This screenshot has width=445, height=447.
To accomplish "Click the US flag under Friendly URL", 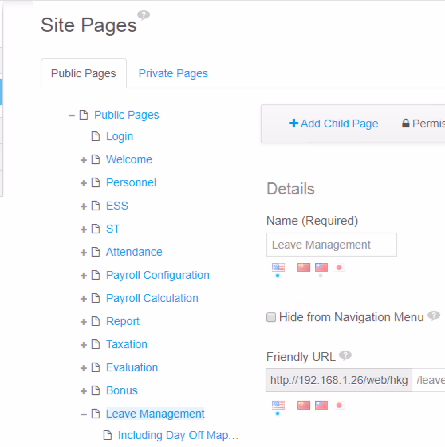I will [278, 405].
